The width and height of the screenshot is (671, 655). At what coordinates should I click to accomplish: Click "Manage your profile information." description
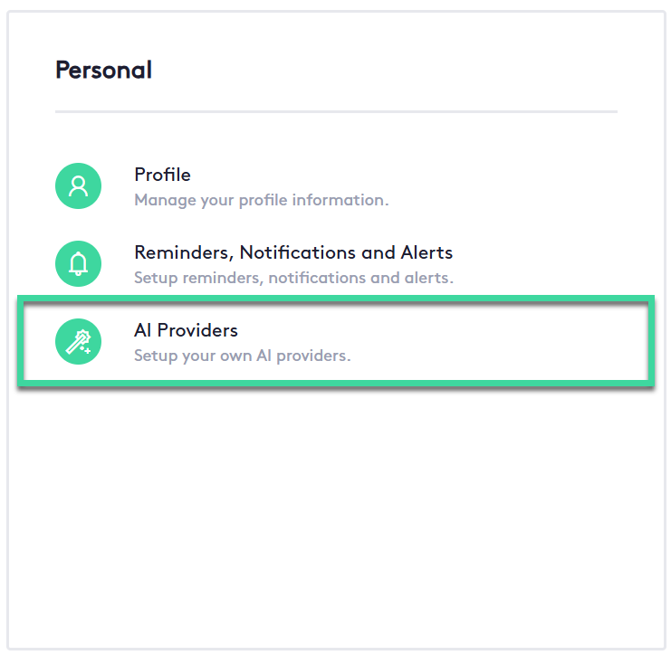point(261,200)
